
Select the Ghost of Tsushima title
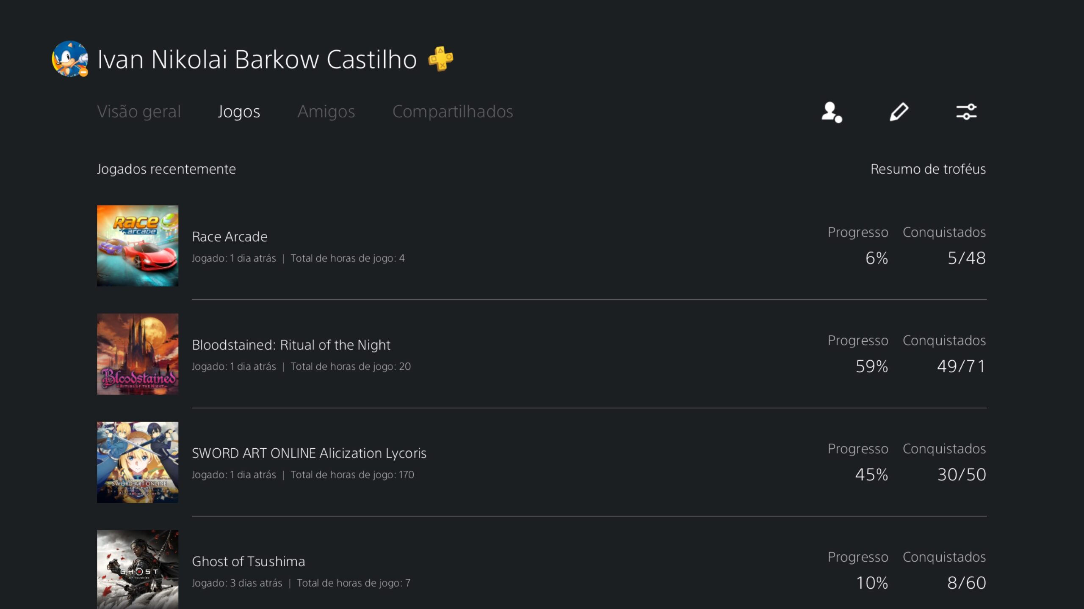pos(249,562)
